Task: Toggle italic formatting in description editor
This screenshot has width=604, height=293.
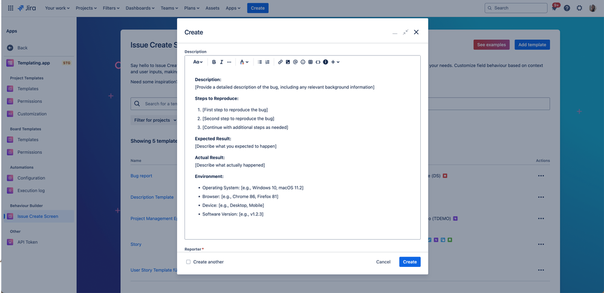Action: tap(221, 62)
